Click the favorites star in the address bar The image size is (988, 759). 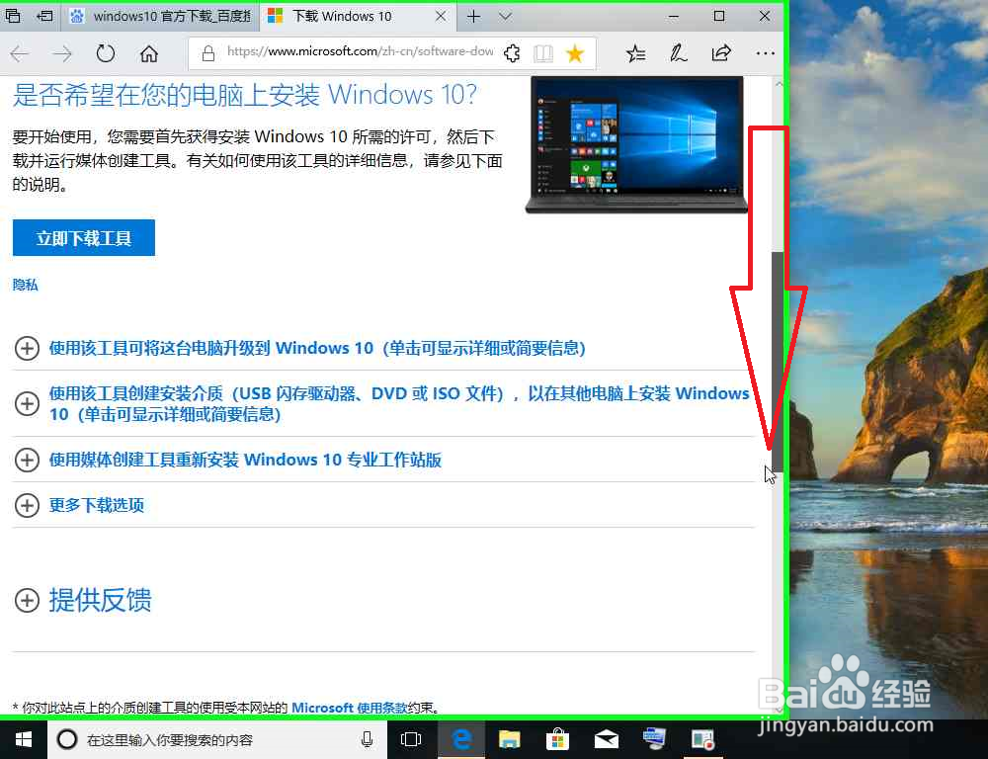coord(575,53)
